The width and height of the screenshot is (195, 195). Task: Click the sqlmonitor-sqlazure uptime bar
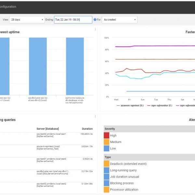[x=75, y=66]
